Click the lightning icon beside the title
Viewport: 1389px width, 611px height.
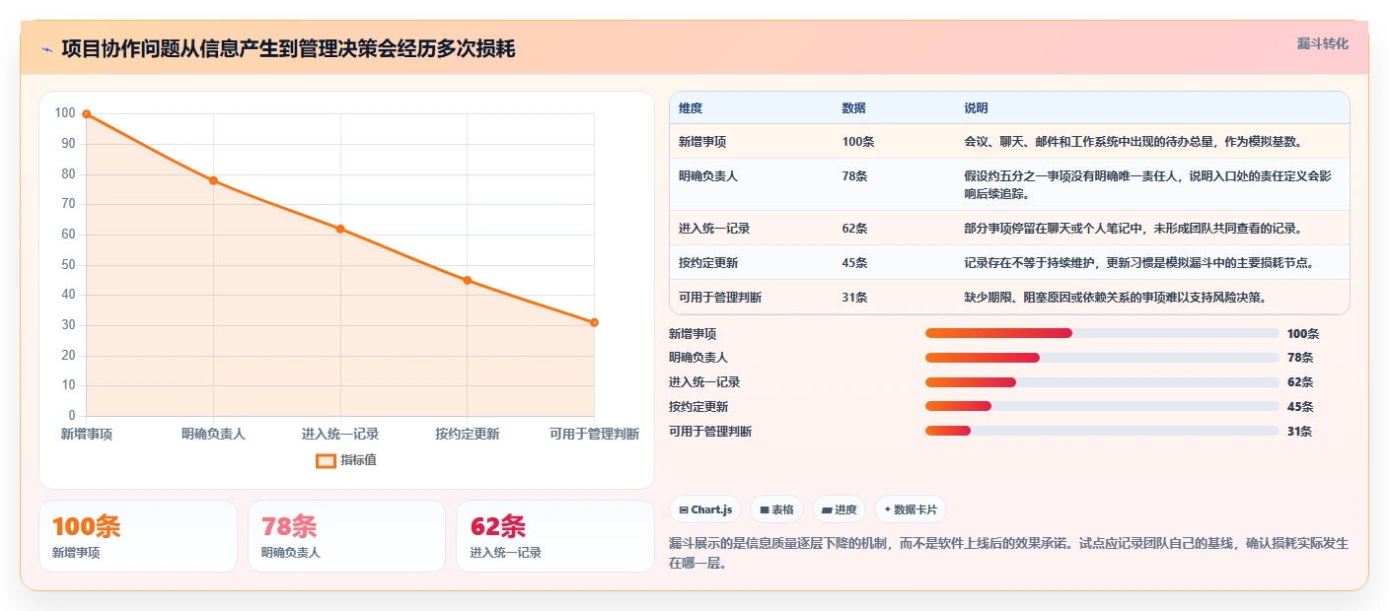pos(46,49)
